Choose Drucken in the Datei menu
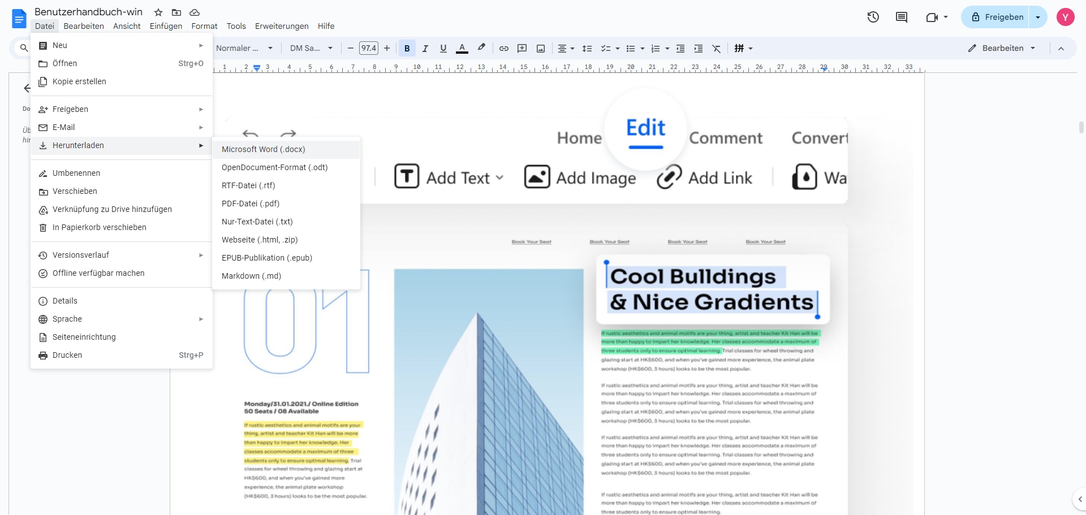The width and height of the screenshot is (1086, 515). [x=122, y=355]
